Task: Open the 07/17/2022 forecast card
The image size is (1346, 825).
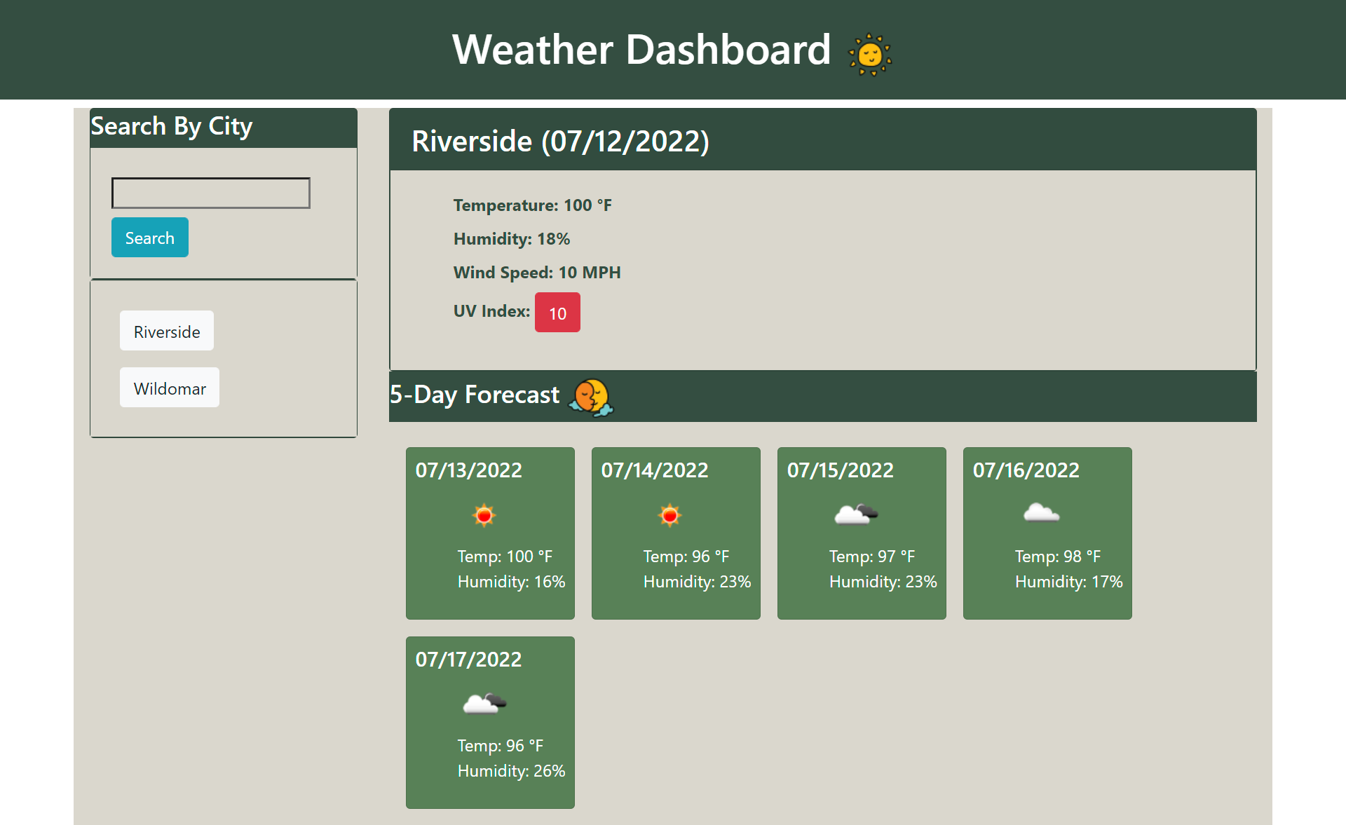Action: coord(489,722)
